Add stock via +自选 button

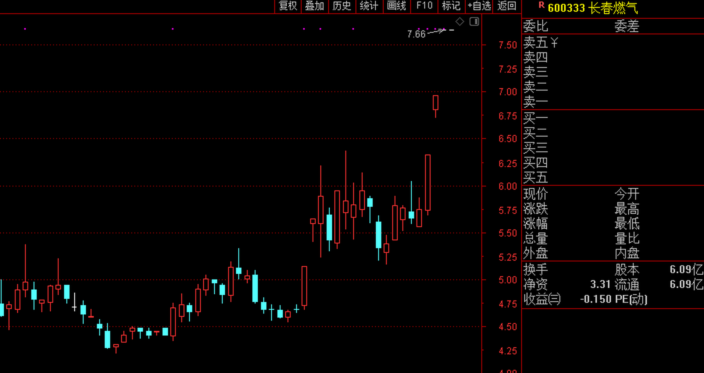click(479, 6)
